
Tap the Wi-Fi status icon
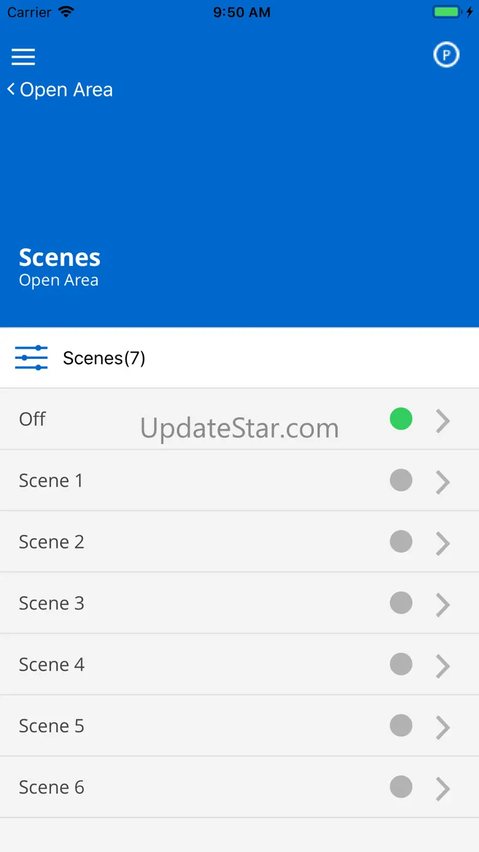(x=65, y=12)
